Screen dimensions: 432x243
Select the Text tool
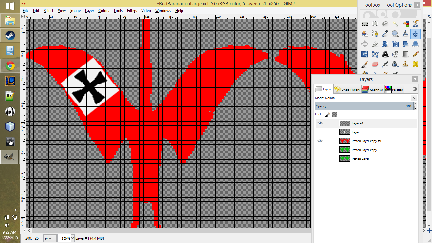pyautogui.click(x=385, y=54)
